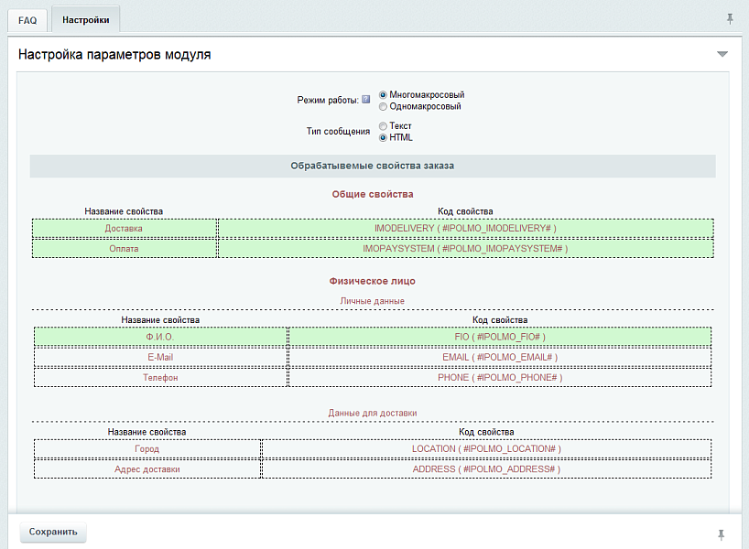This screenshot has height=549, width=749.
Task: Click the pin icon beside the tabs
Action: click(730, 18)
